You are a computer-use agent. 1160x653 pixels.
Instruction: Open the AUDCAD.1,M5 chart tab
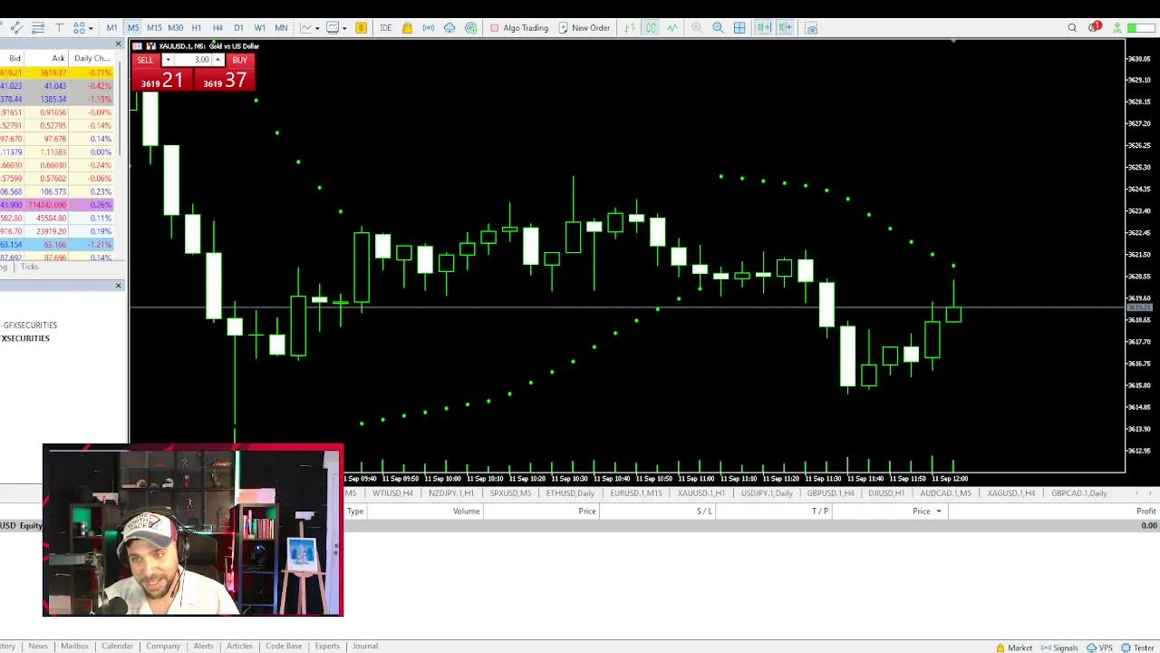pos(945,493)
